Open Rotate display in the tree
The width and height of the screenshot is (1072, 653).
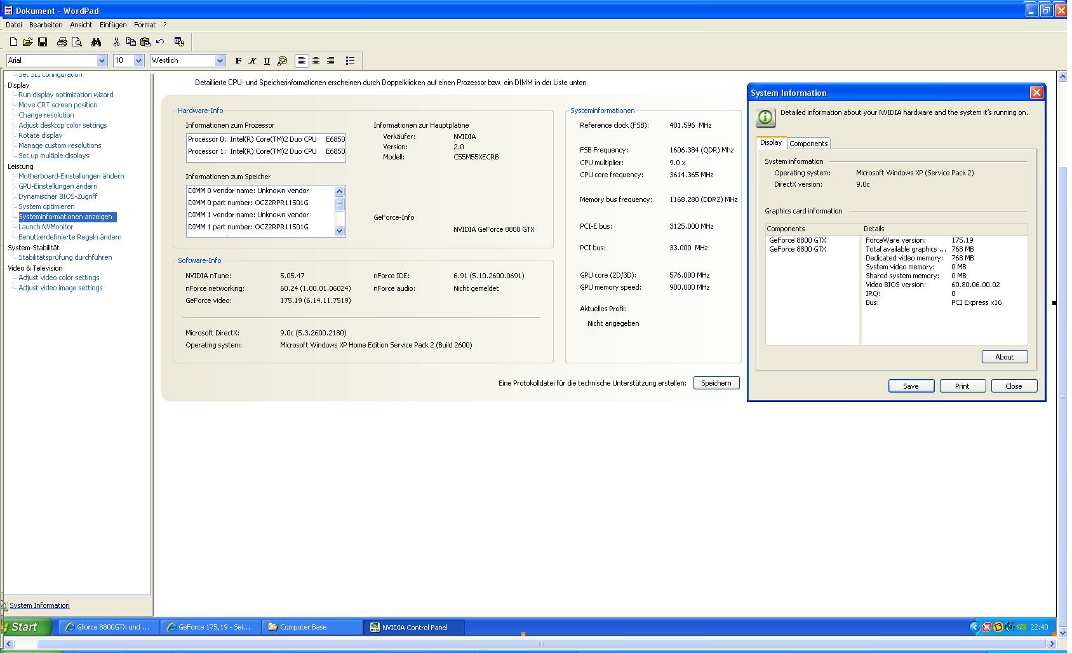[x=41, y=135]
